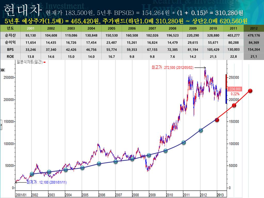
Task: Click the yellow 5년후 예상주가 headline
Action: (126, 21)
